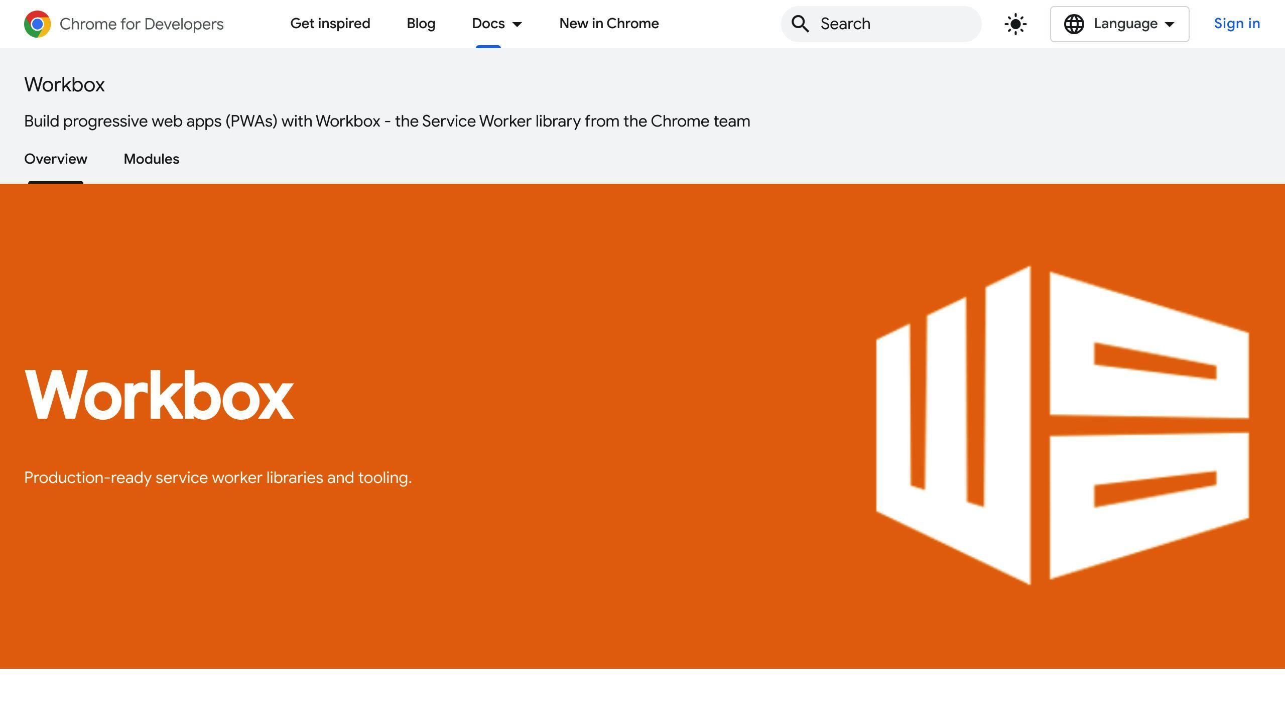Select the Overview tab
Image resolution: width=1285 pixels, height=723 pixels.
[55, 159]
